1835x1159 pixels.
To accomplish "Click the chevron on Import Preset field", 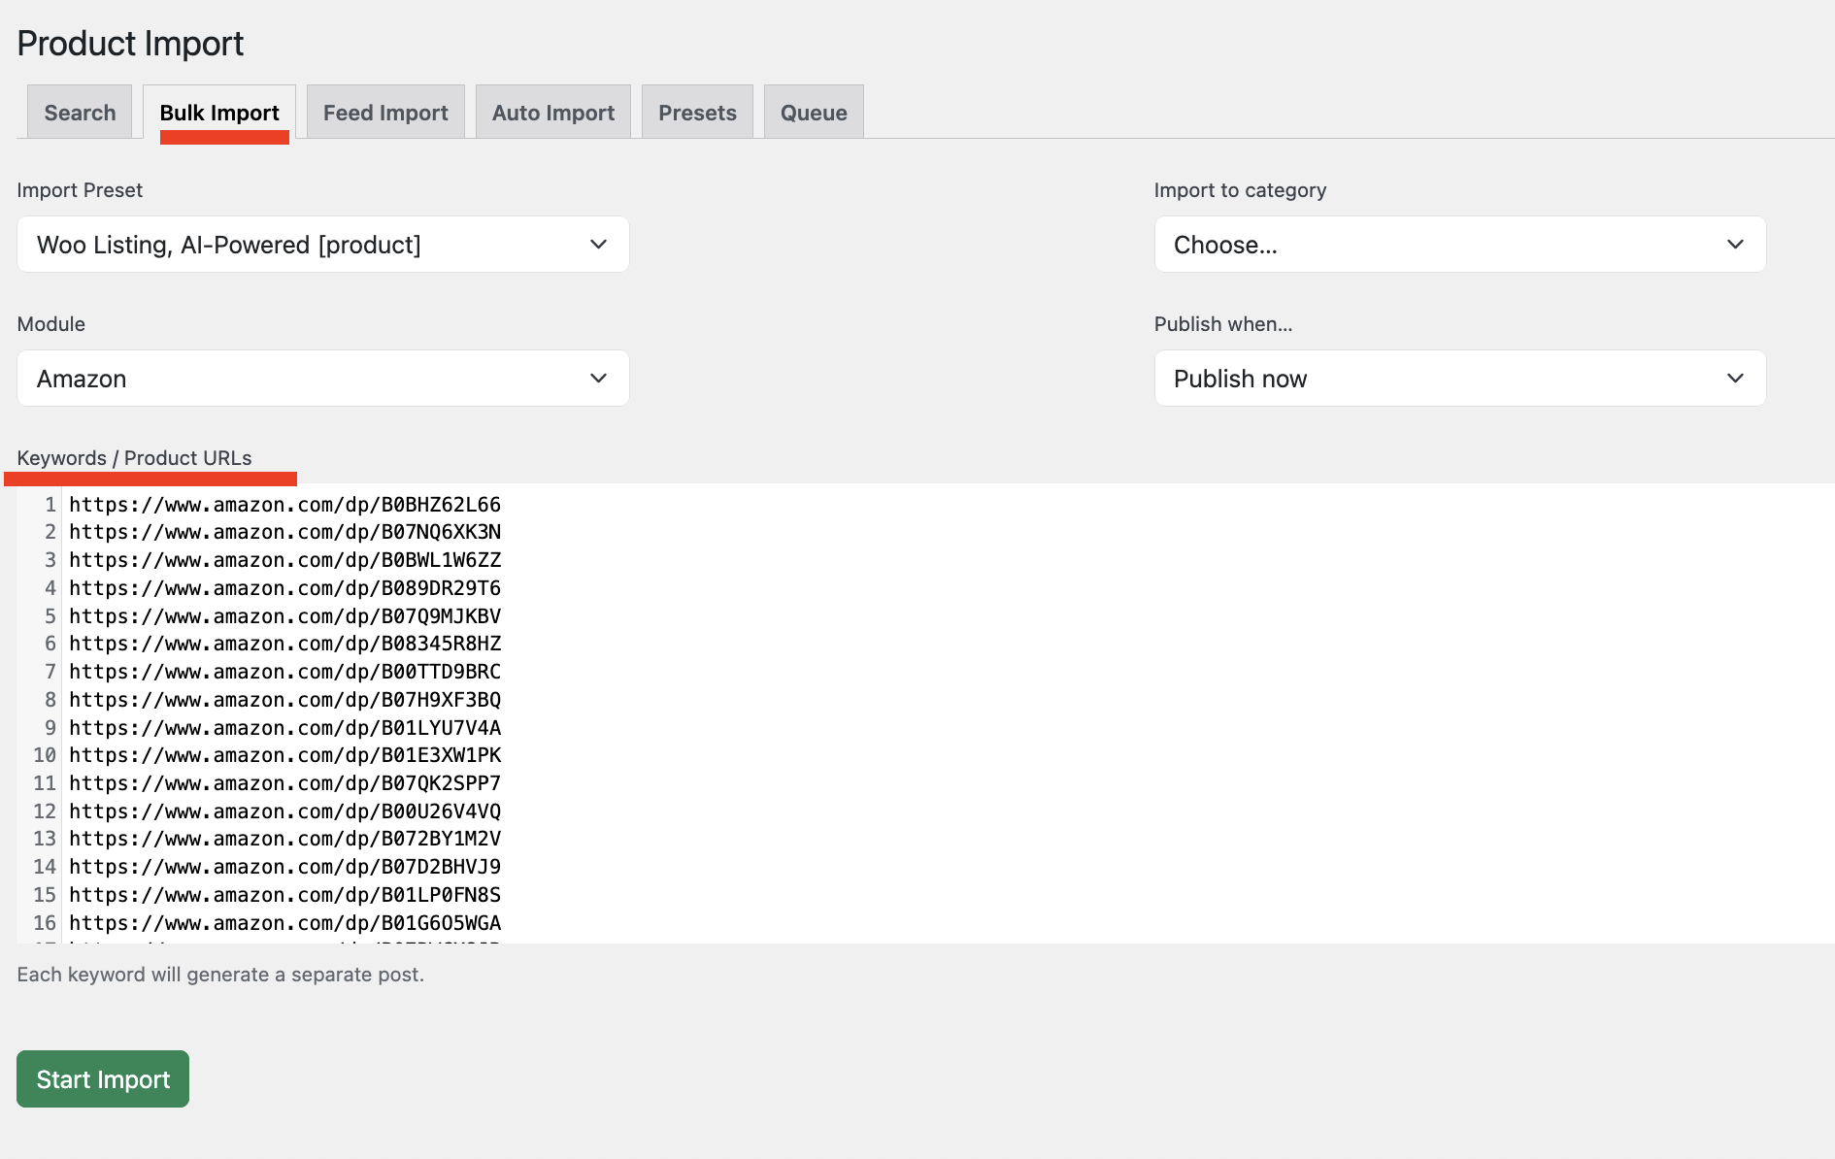I will point(598,245).
